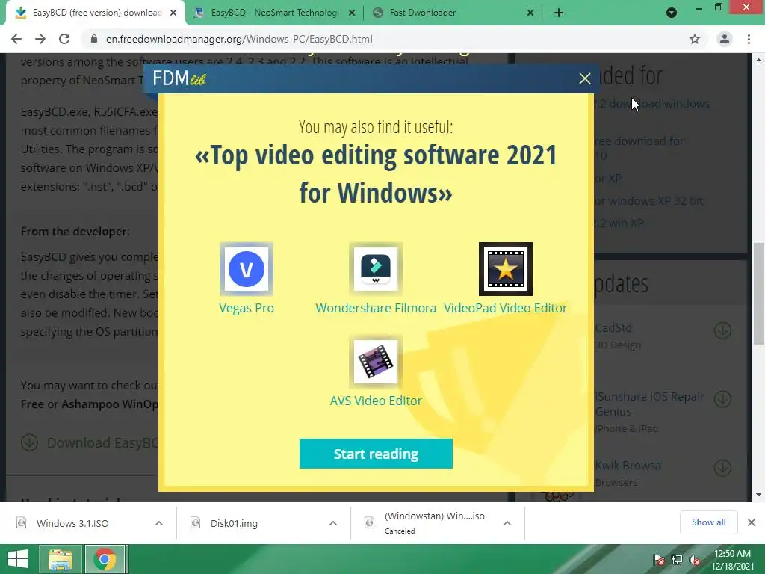Close the Fast Dwonloader tab
This screenshot has width=765, height=574.
point(530,13)
